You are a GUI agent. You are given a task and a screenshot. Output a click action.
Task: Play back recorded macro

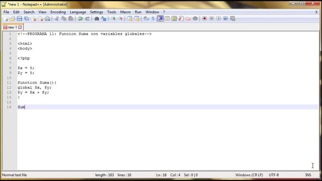pyautogui.click(x=218, y=19)
